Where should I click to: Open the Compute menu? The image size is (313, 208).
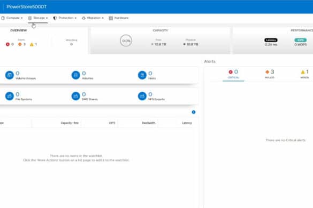tap(12, 18)
